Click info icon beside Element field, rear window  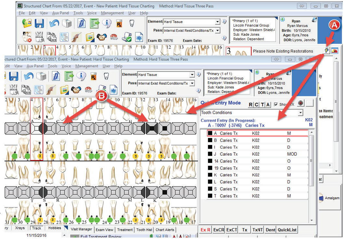point(224,21)
